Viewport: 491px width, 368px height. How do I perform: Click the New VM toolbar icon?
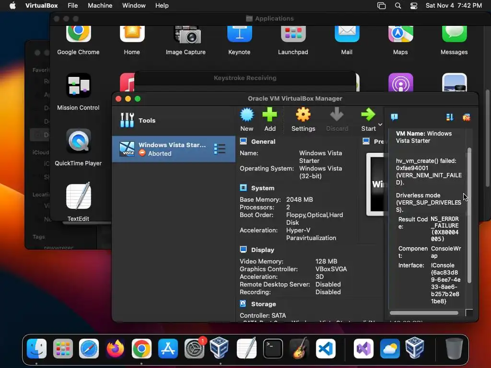click(x=247, y=115)
